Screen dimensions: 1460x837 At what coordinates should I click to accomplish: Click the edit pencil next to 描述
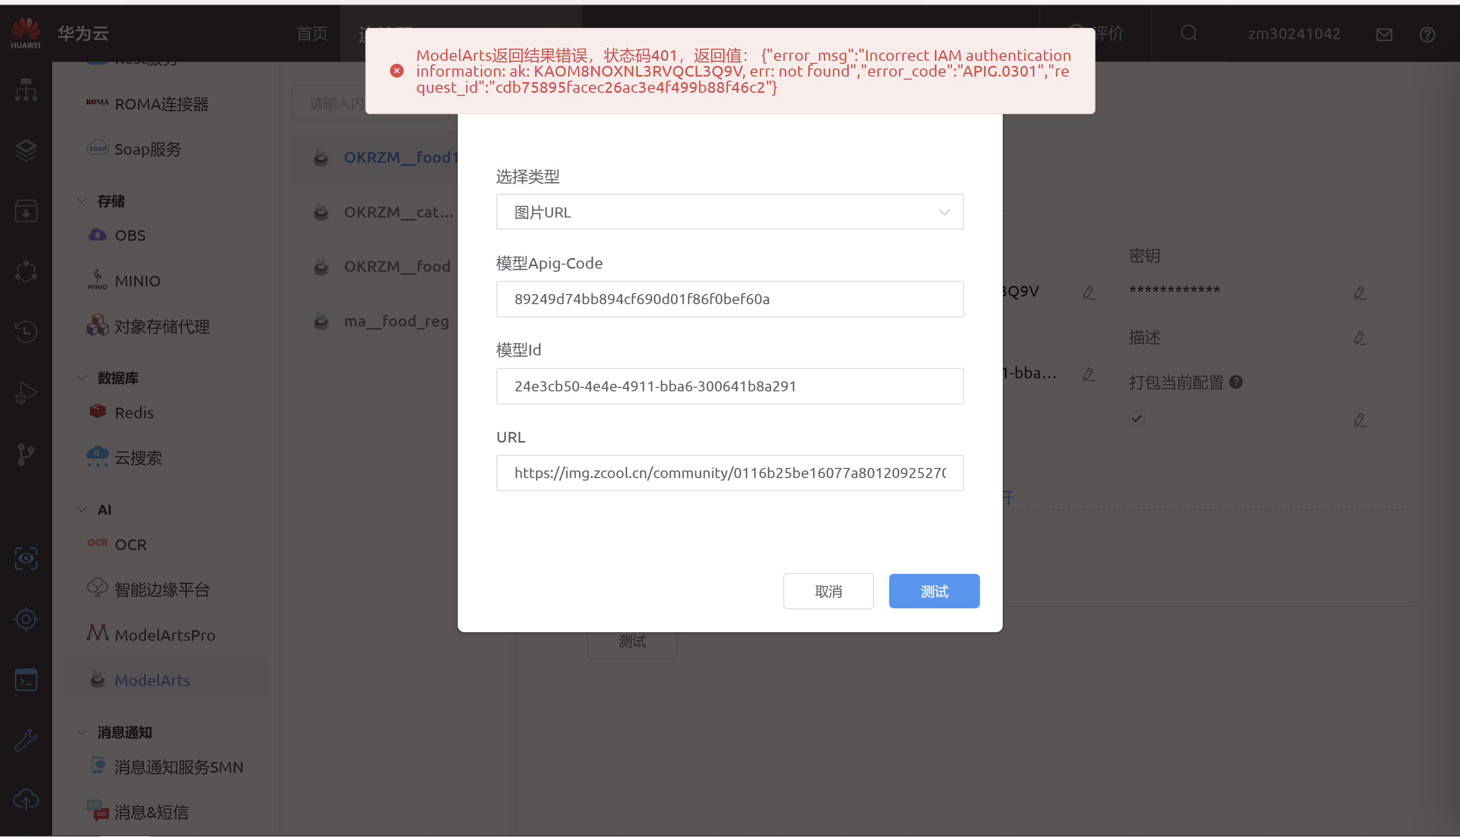tap(1359, 338)
